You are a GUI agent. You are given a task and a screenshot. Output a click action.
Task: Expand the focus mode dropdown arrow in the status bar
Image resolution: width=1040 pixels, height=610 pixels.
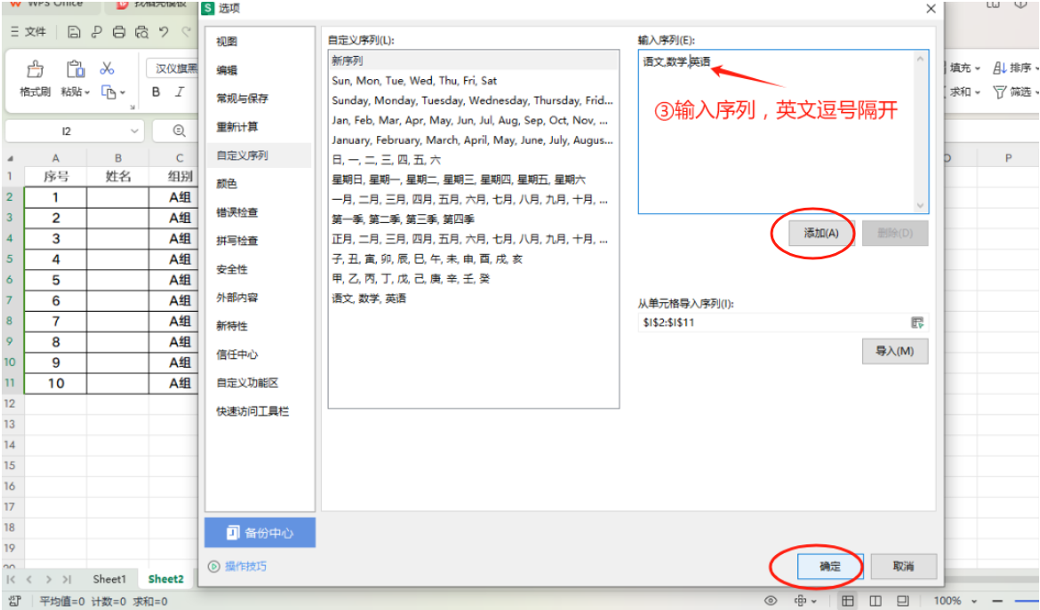814,601
